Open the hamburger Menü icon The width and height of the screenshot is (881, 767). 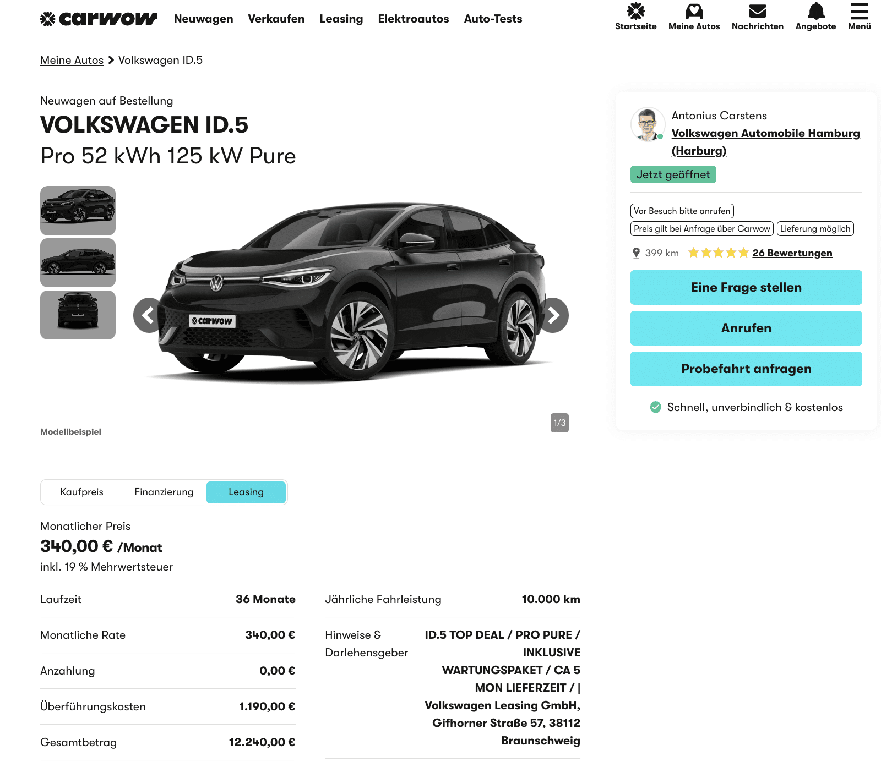pos(859,11)
